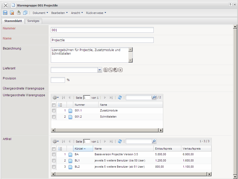Select the checkbox for article BL1

click(x=54, y=161)
